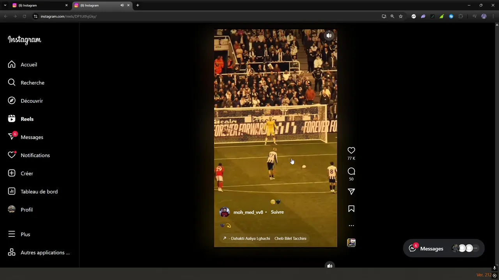Click microphone icon in bottom bar

pos(494,268)
